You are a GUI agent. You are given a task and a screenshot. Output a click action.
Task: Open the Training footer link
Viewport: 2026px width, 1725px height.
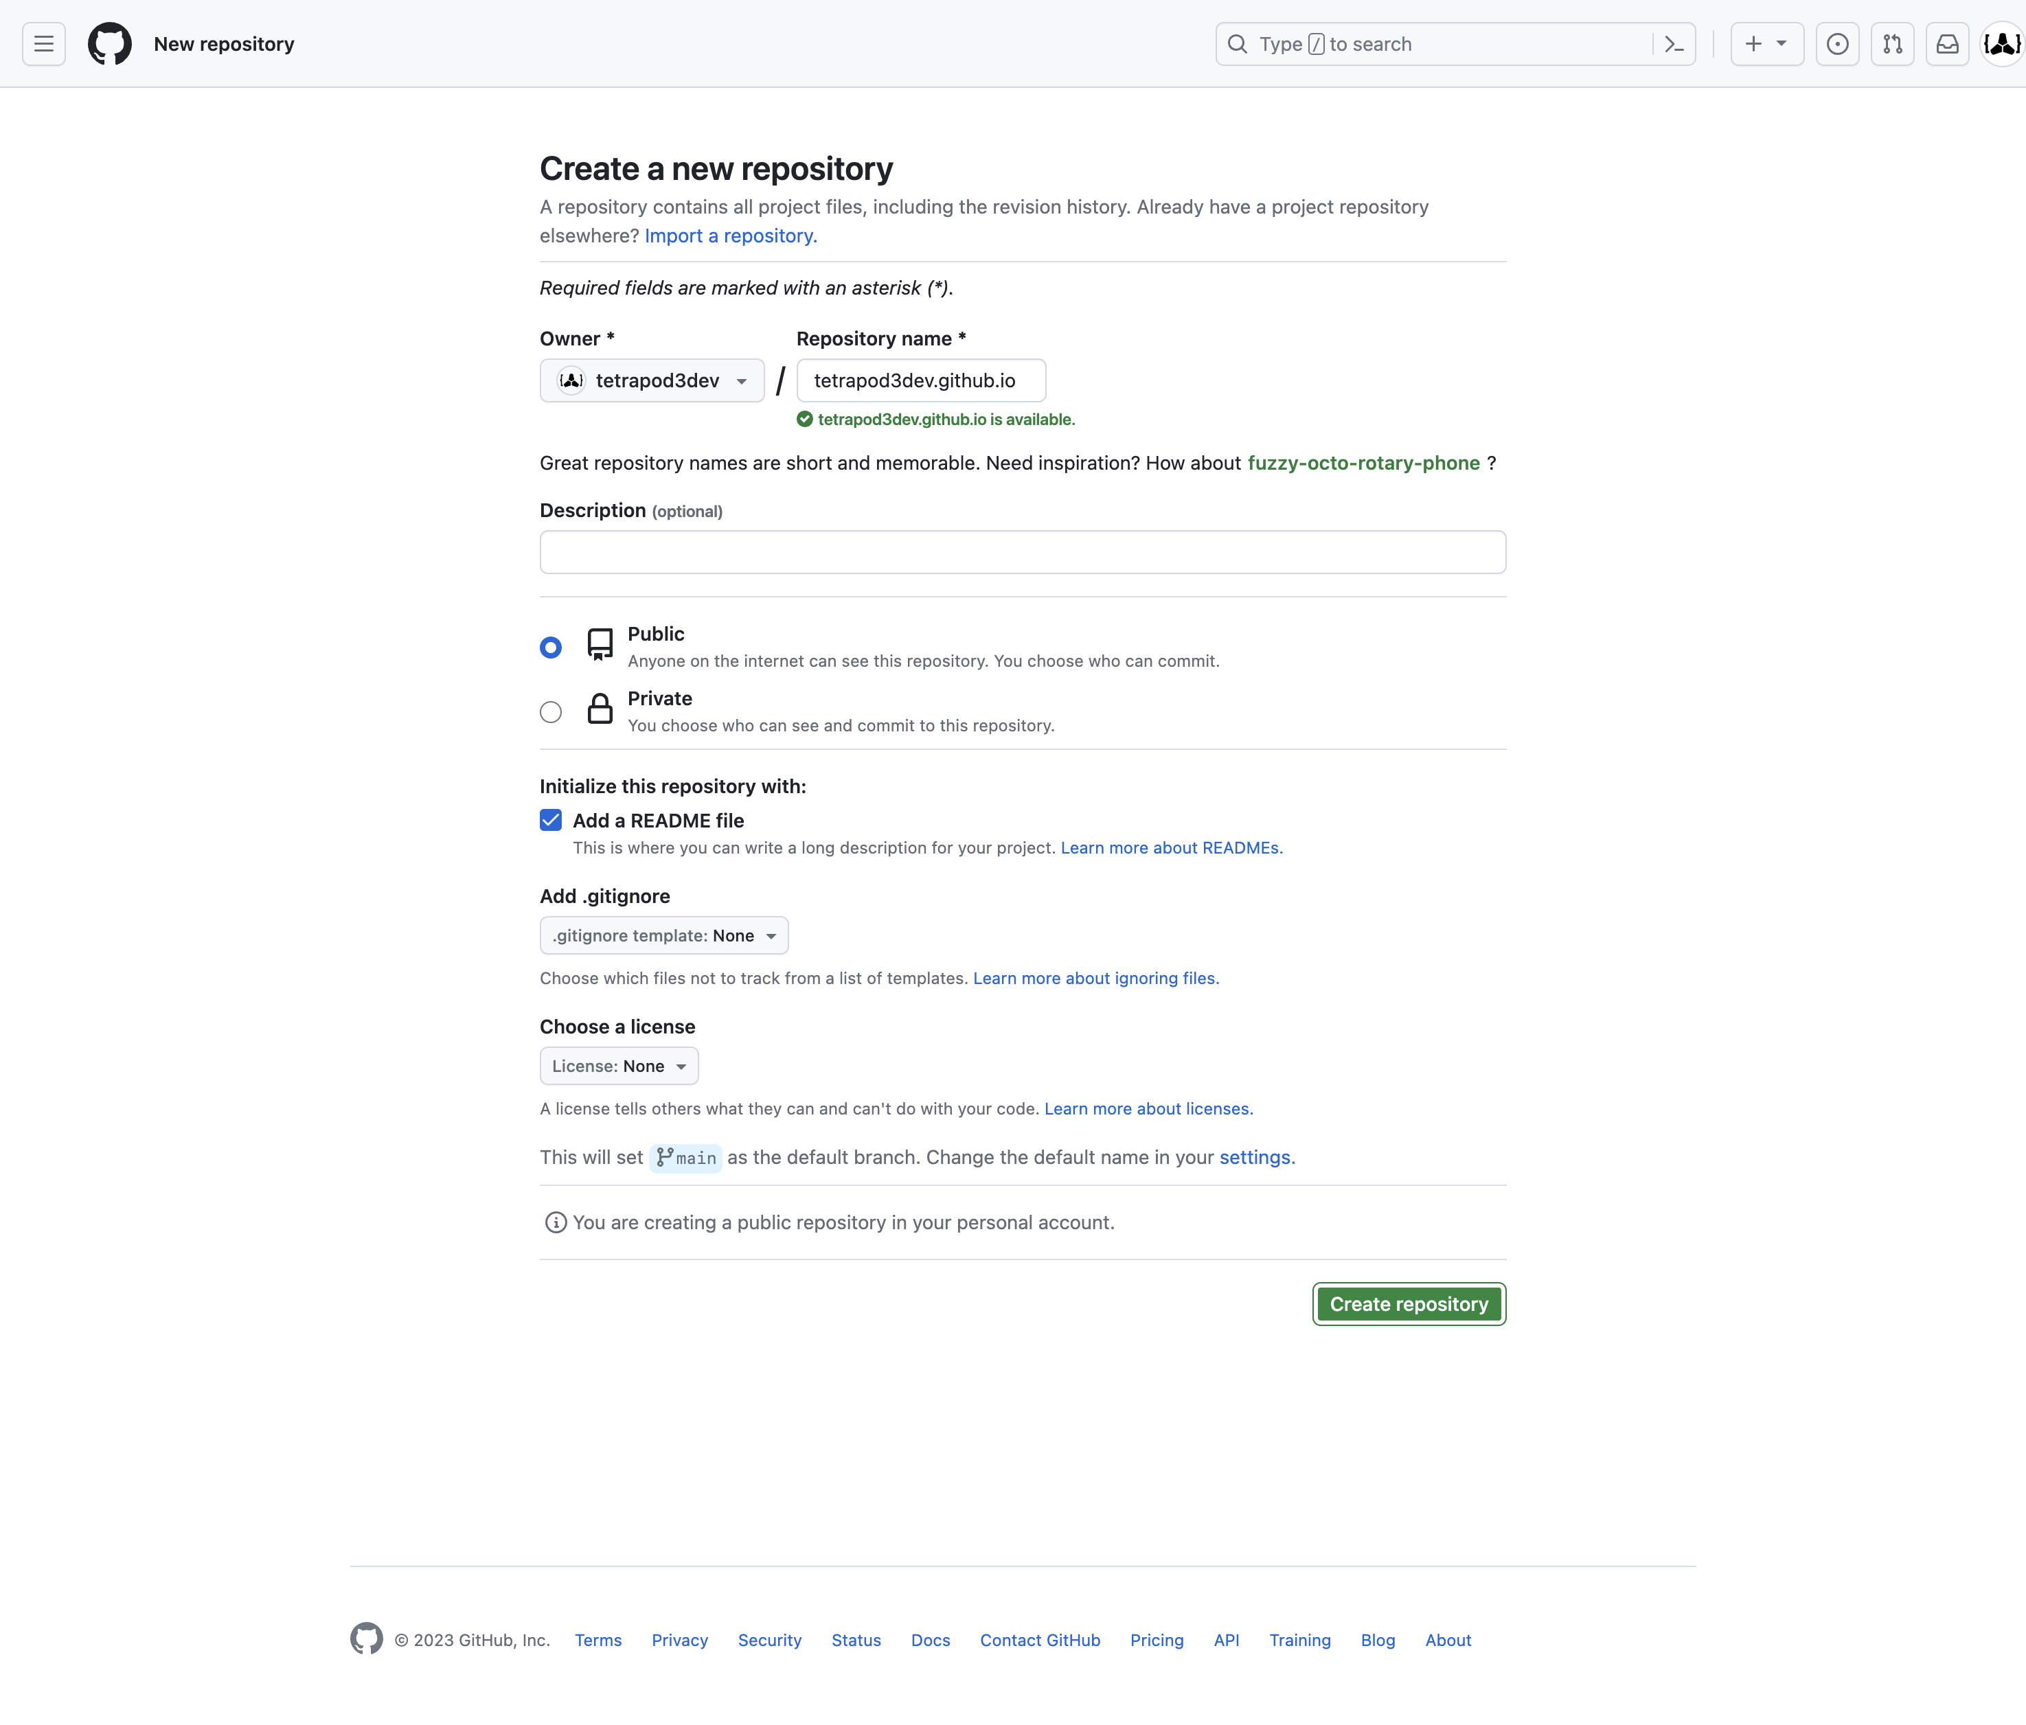(x=1301, y=1641)
